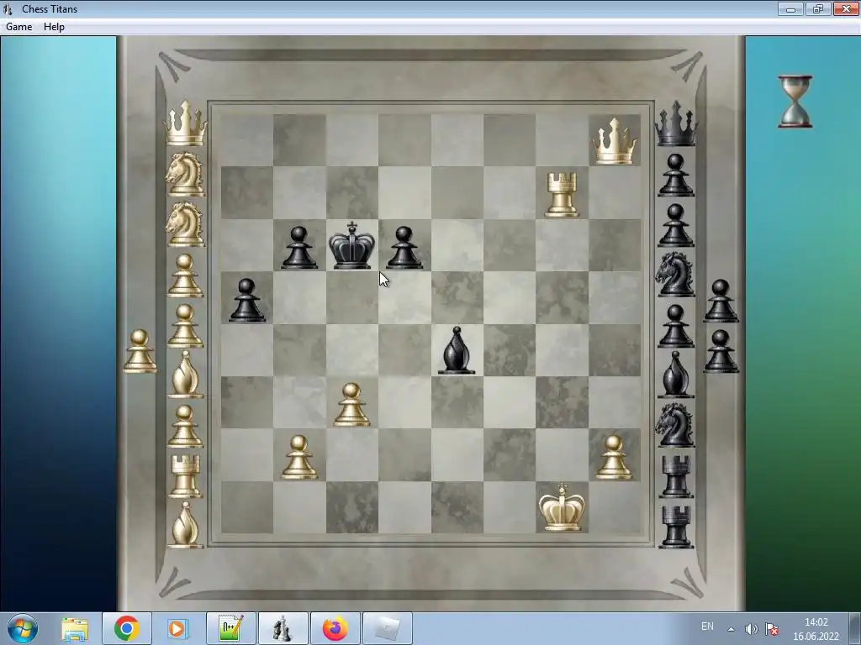Click the hourglass icon
The image size is (861, 645).
(x=795, y=102)
